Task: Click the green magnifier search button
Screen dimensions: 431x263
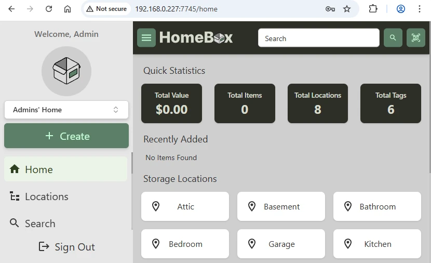Action: pyautogui.click(x=393, y=38)
